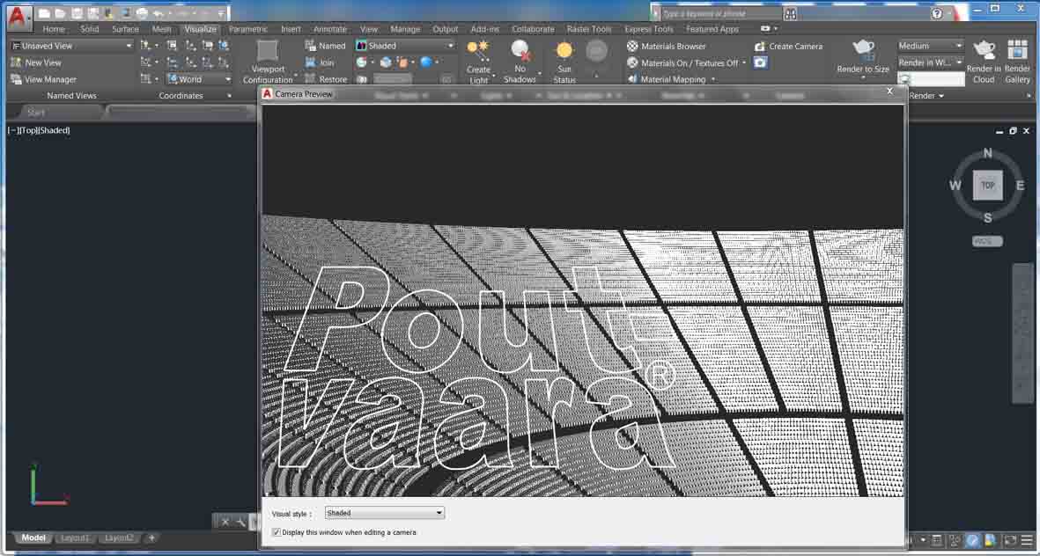Click the N compass direction on ViewCube

click(987, 154)
